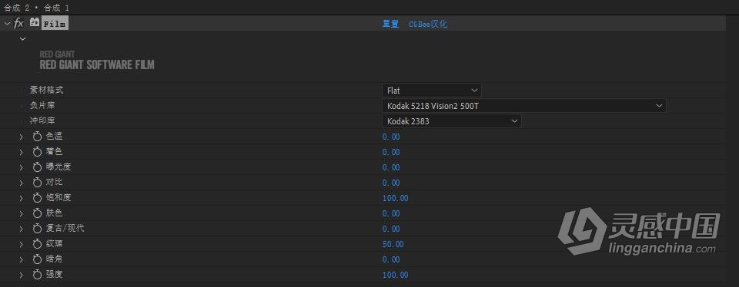Select the 曝光度 property label
The height and width of the screenshot is (287, 739).
[x=59, y=167]
